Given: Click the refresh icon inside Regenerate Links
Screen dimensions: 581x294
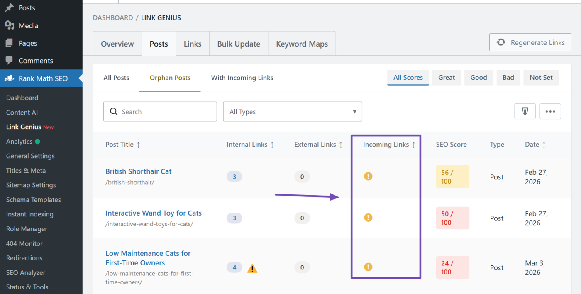Looking at the screenshot, I should (501, 42).
